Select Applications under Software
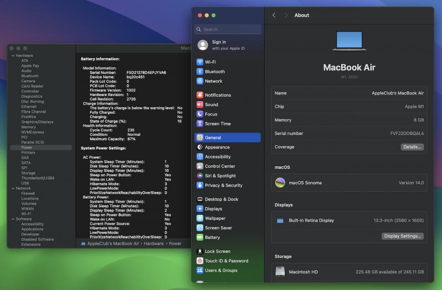The width and height of the screenshot is (442, 290). click(32, 229)
